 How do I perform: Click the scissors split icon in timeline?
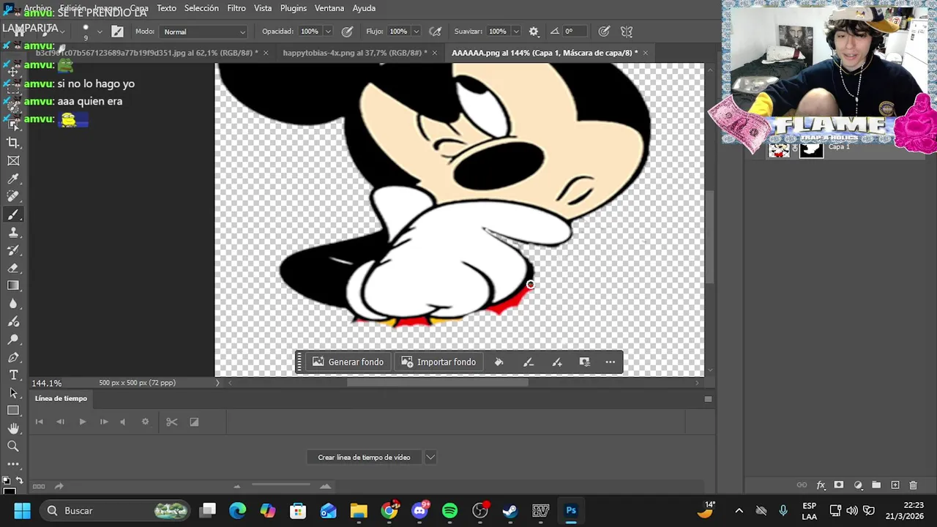pos(171,422)
